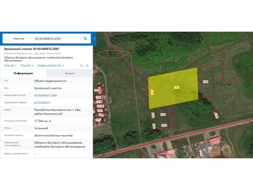Click the magnifying glass search icon
253x190 pixels.
(x=85, y=39)
